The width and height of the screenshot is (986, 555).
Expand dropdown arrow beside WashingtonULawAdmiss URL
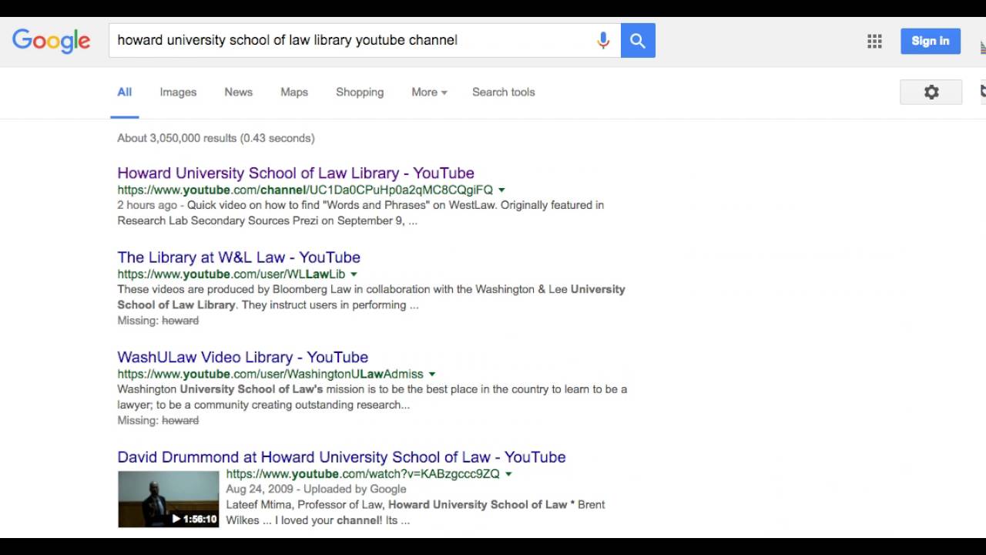point(432,374)
